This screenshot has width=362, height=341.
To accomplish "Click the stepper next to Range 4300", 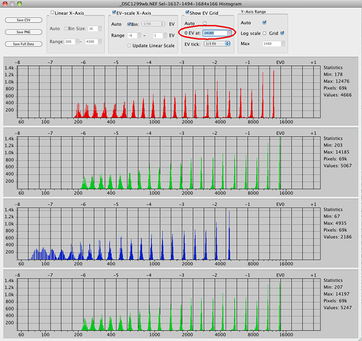I will 100,42.
